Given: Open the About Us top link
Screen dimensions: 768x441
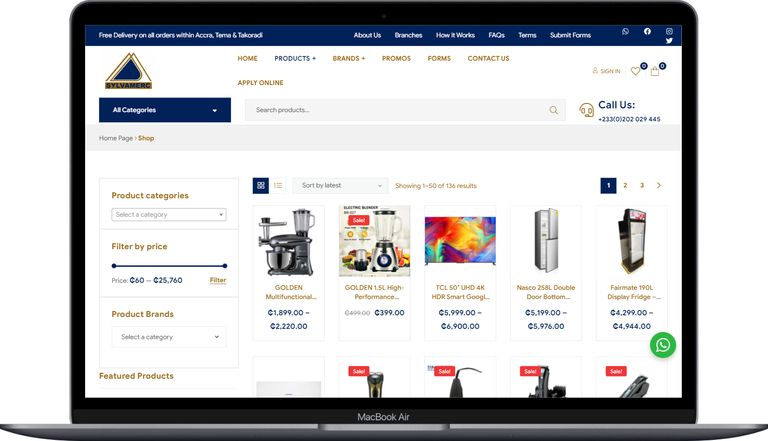Looking at the screenshot, I should 367,35.
